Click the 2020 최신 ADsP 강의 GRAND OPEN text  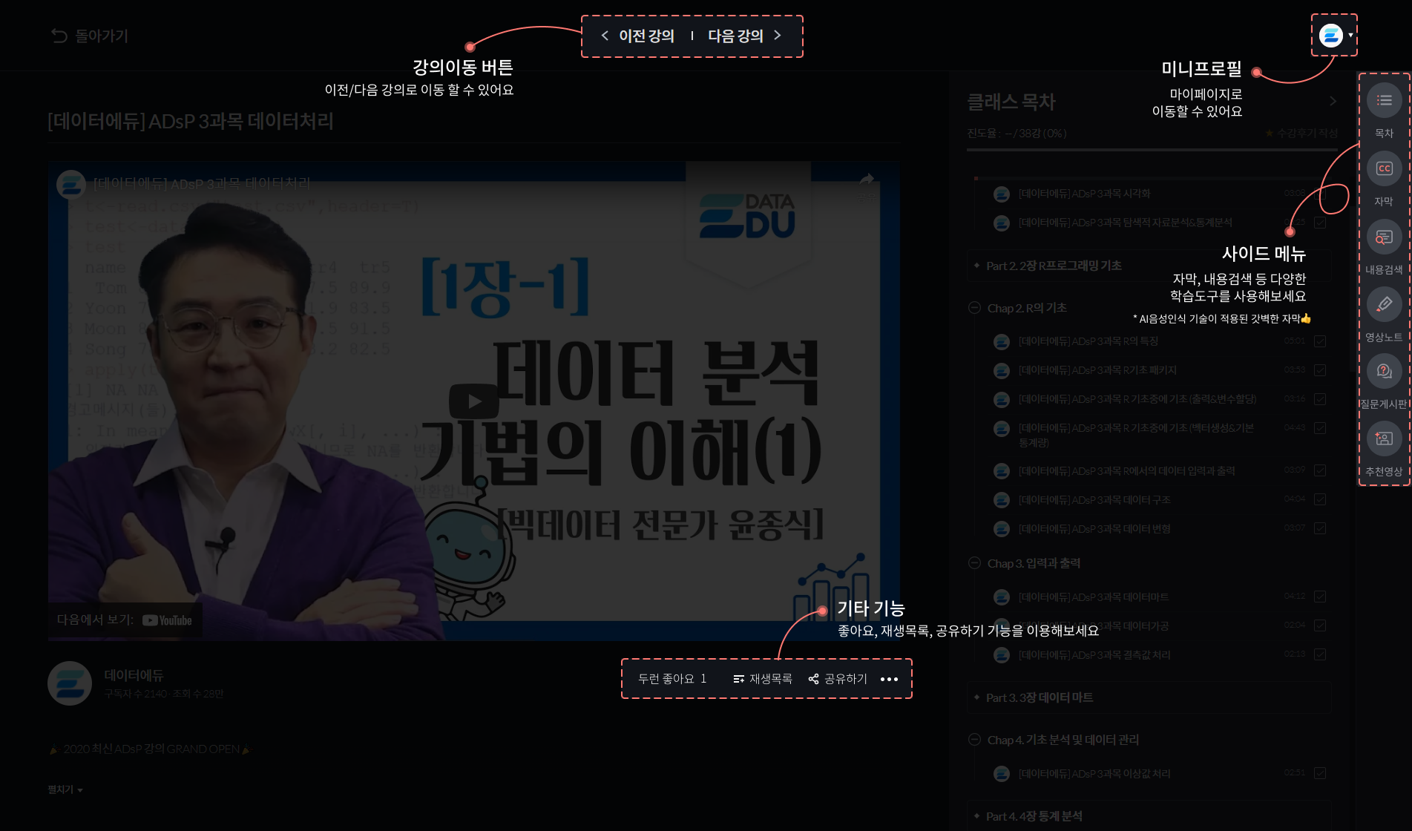tap(151, 749)
